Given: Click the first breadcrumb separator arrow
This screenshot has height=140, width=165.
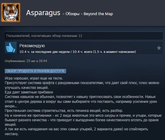Looking at the screenshot, I should click(63, 14).
